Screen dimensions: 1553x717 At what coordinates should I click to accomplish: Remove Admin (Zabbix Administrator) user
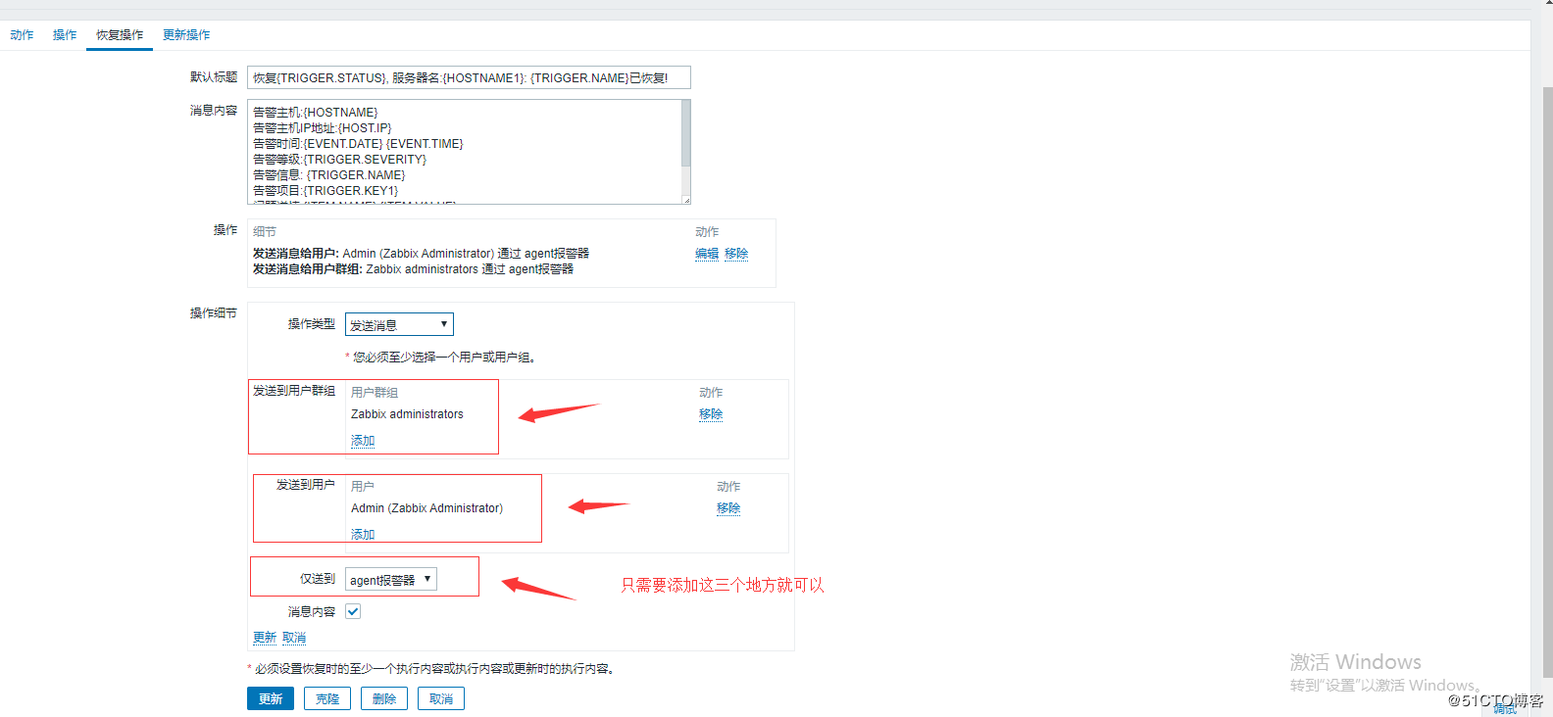(x=728, y=508)
